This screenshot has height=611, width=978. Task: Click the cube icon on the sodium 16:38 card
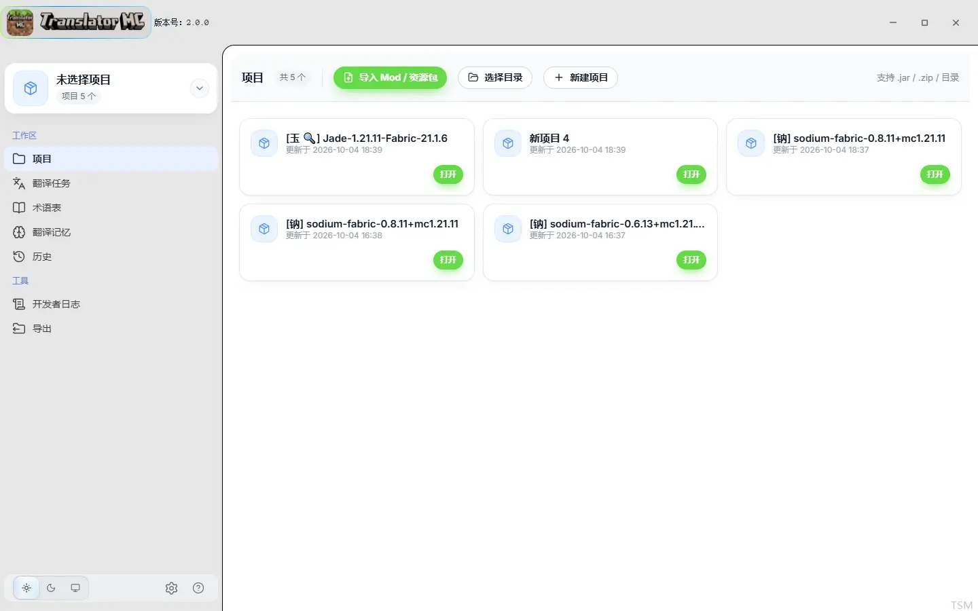264,229
